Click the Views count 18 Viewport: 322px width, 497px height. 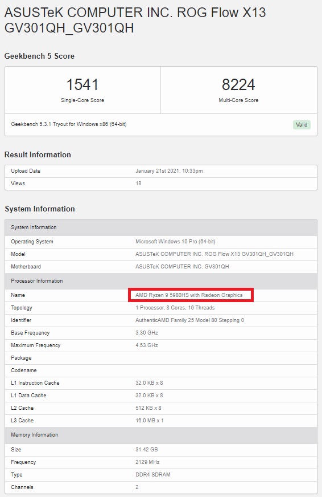tap(139, 184)
